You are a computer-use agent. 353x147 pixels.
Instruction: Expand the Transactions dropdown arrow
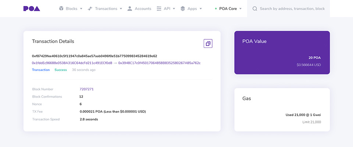(x=121, y=9)
